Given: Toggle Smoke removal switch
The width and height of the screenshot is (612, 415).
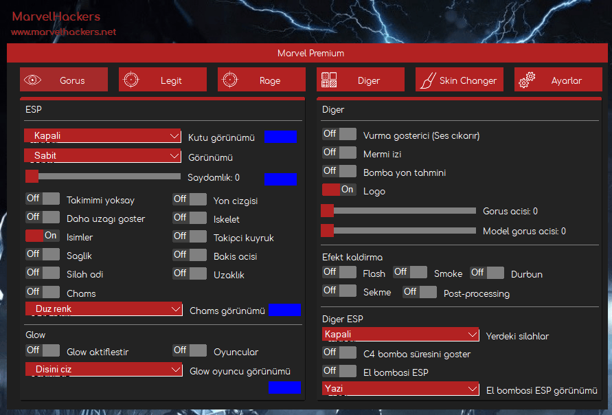Looking at the screenshot, I should point(410,272).
